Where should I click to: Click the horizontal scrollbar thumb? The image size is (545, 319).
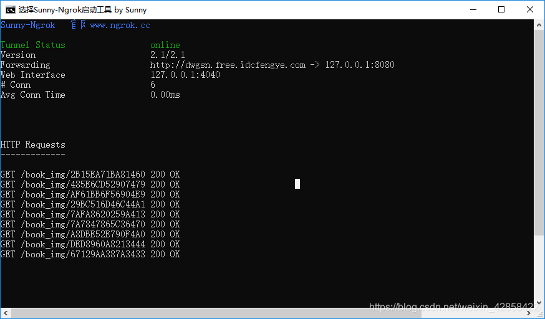[x=216, y=313]
